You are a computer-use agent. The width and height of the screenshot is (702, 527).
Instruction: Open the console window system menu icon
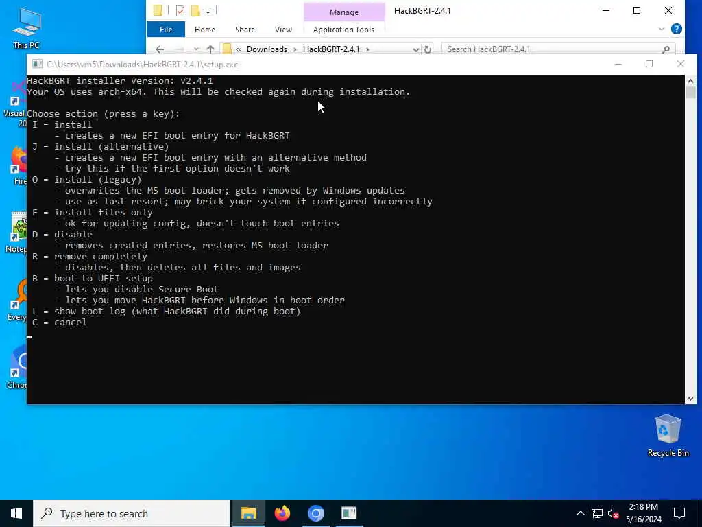[x=38, y=64]
